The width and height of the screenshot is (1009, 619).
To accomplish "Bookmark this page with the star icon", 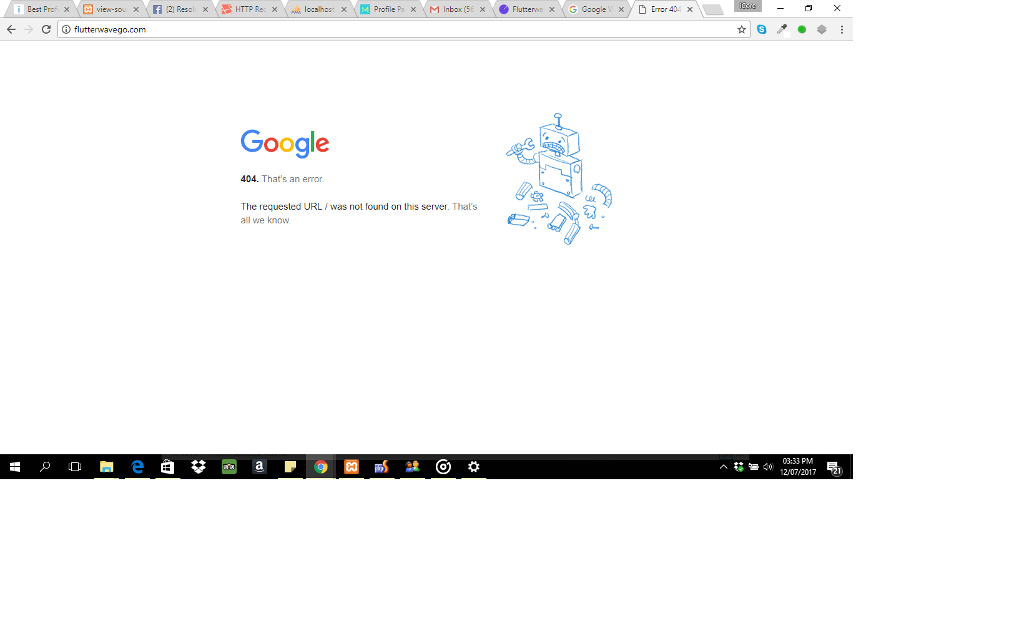I will coord(742,29).
